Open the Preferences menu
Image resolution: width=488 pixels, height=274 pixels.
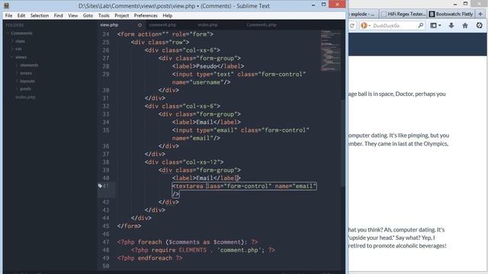click(x=146, y=15)
